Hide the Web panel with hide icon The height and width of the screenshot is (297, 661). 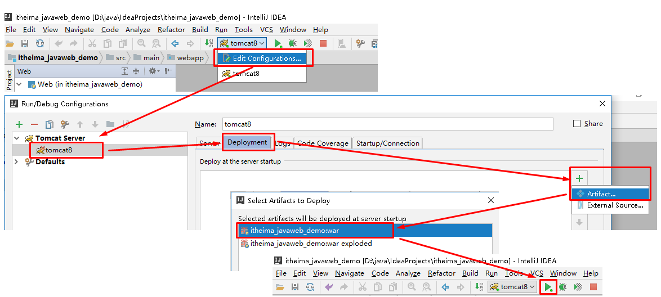tap(168, 71)
